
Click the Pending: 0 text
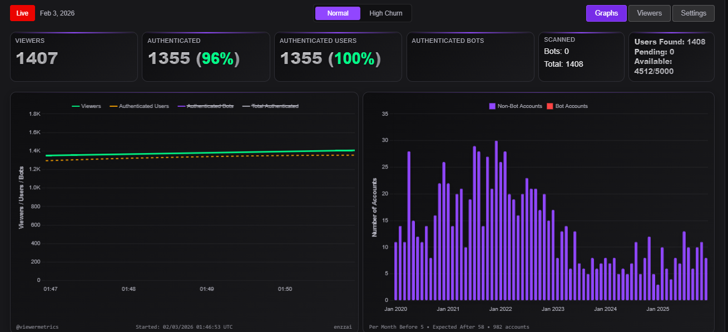pos(654,52)
